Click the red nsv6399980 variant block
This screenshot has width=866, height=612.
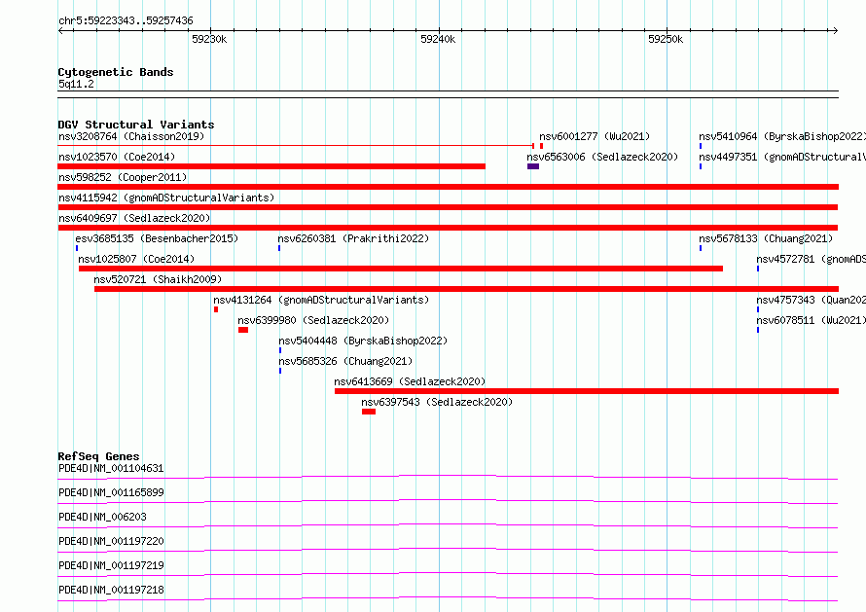coord(243,330)
